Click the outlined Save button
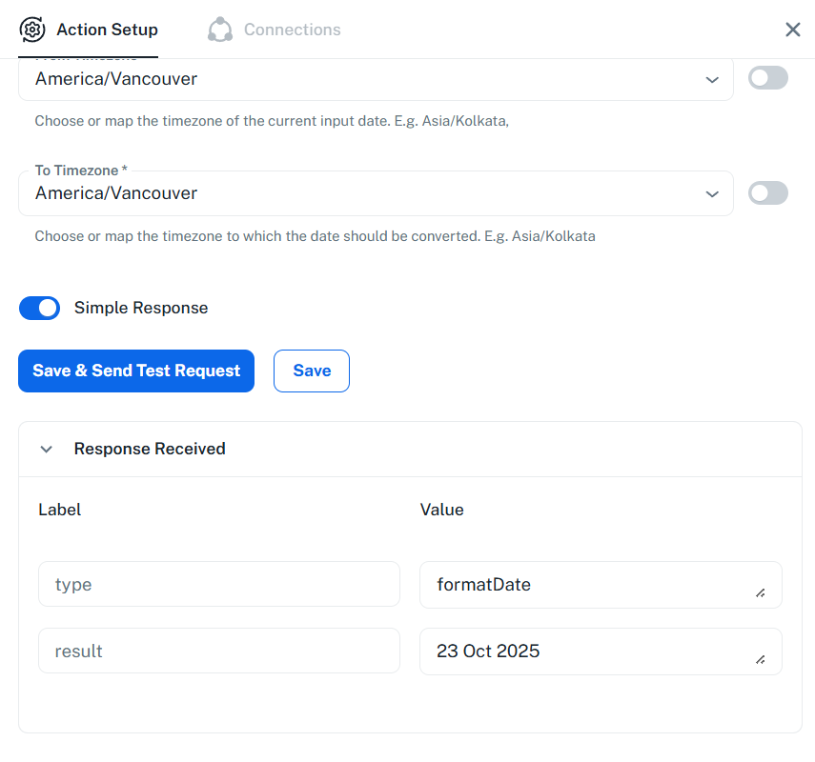The image size is (815, 762). 312,371
